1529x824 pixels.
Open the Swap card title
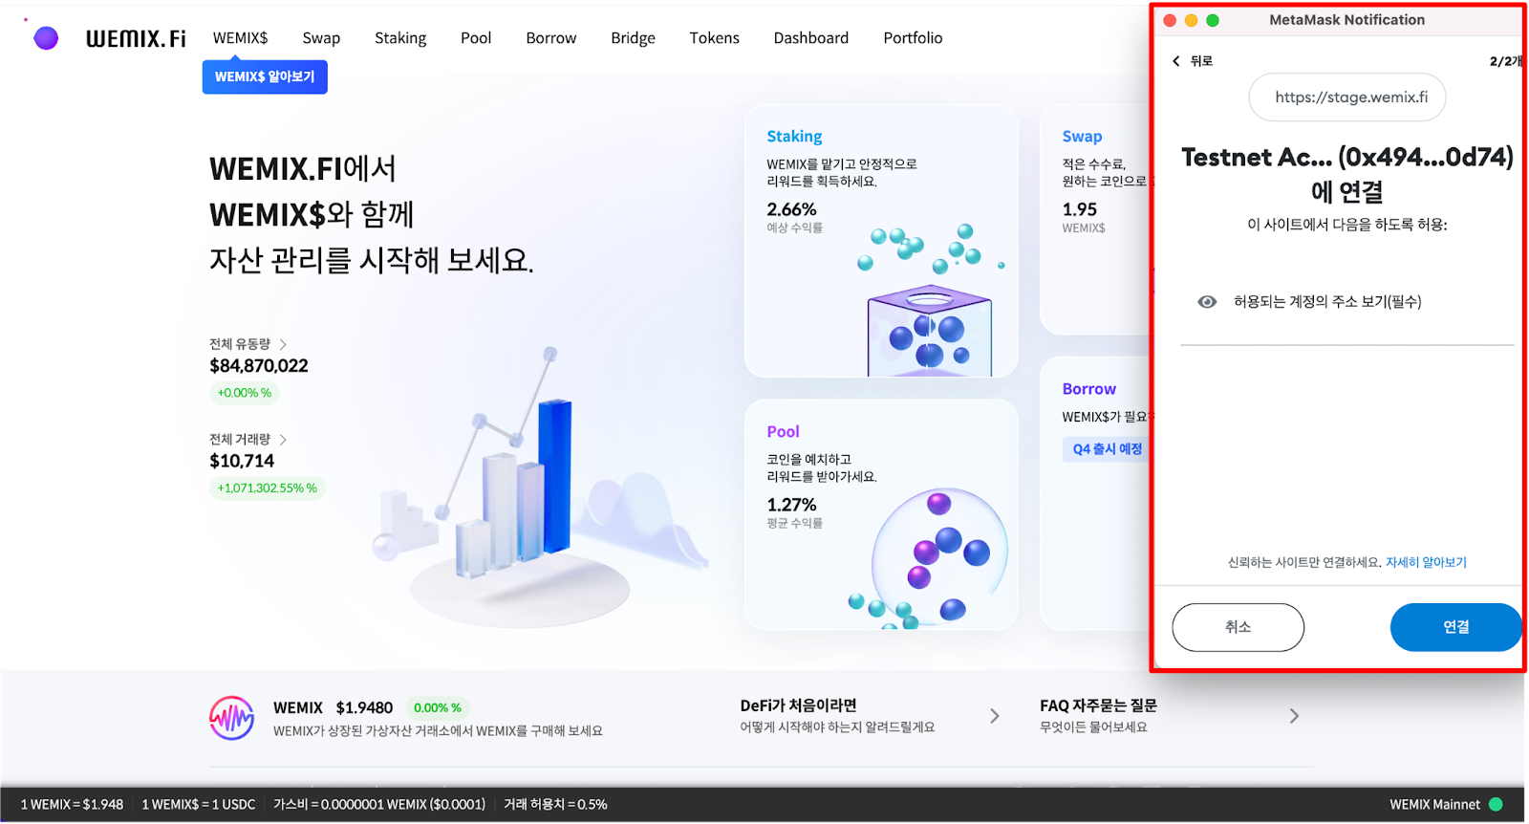[x=1082, y=137]
